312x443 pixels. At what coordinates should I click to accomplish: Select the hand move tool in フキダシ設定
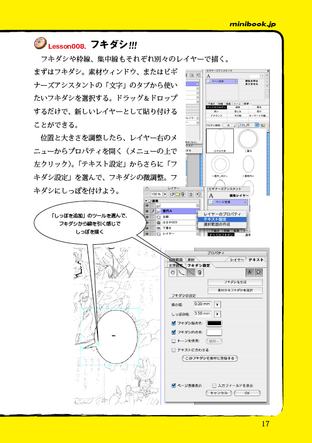coord(173,273)
